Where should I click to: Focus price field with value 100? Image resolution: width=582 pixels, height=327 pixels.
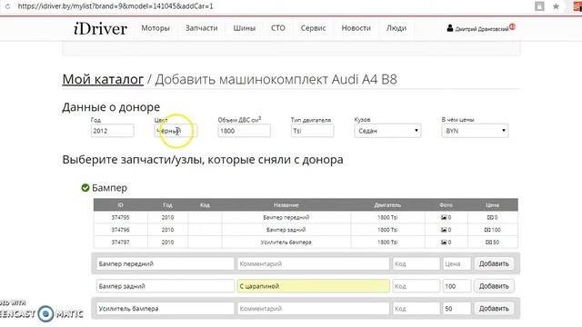click(x=457, y=286)
